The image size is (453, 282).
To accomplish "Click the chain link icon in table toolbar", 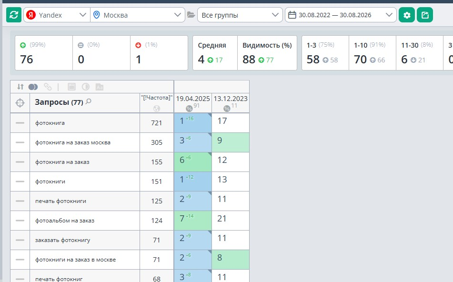I will [x=48, y=87].
